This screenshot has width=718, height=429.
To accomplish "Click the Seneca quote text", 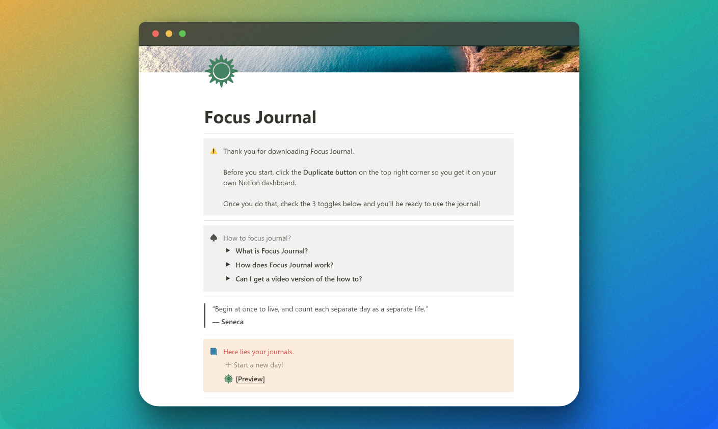I will 320,309.
